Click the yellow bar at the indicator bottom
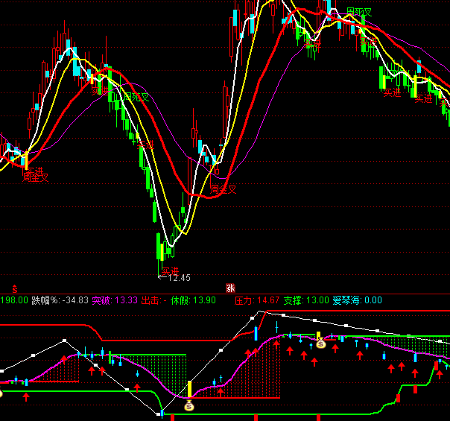Image resolution: width=450 pixels, height=421 pixels. coord(189,389)
